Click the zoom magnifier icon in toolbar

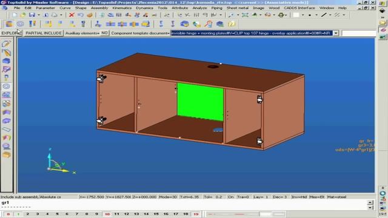pos(231,15)
